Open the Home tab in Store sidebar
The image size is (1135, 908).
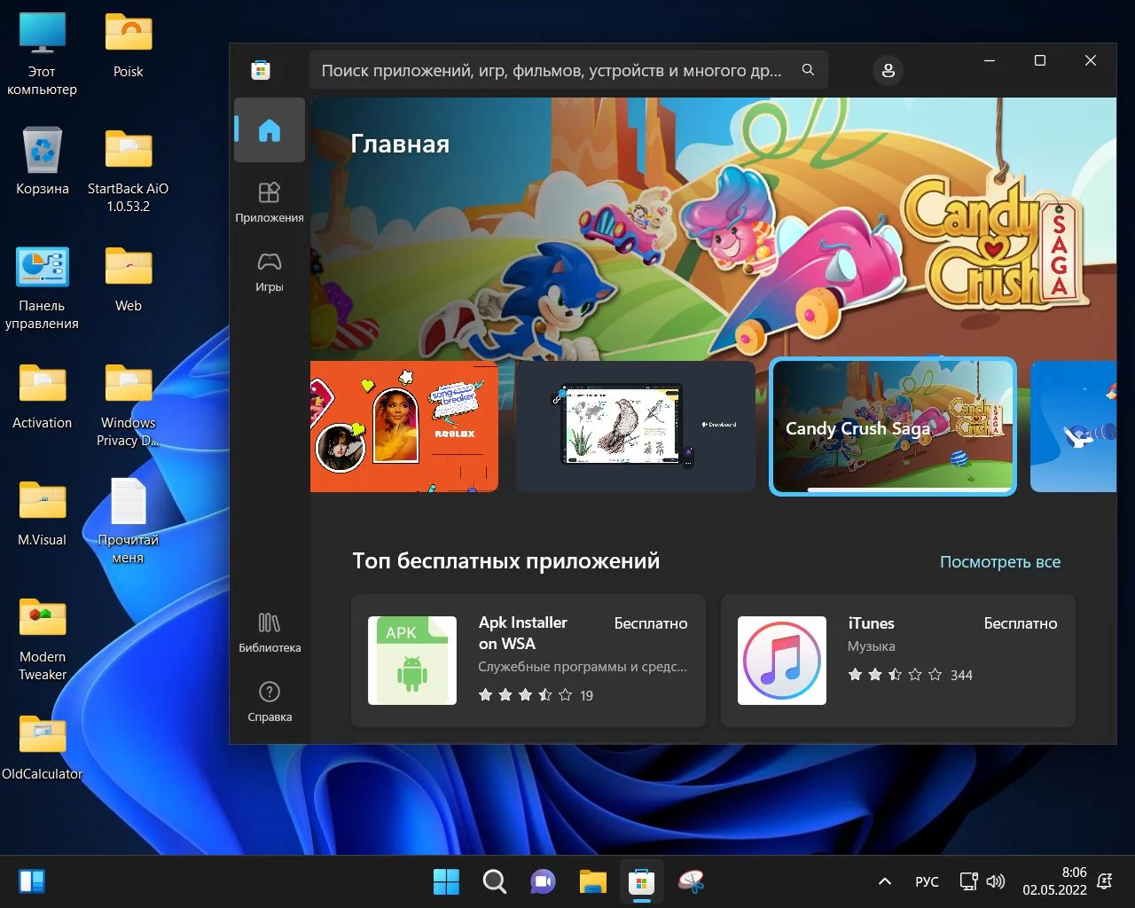270,130
